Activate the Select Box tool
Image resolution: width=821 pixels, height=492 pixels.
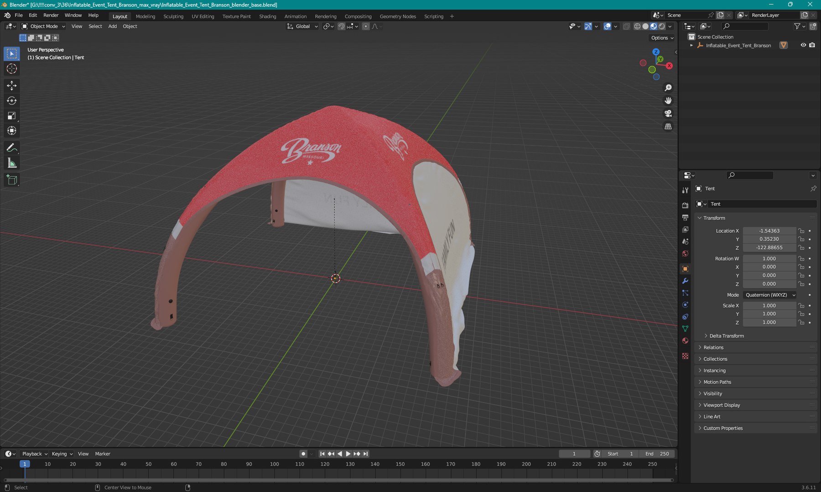pos(12,54)
